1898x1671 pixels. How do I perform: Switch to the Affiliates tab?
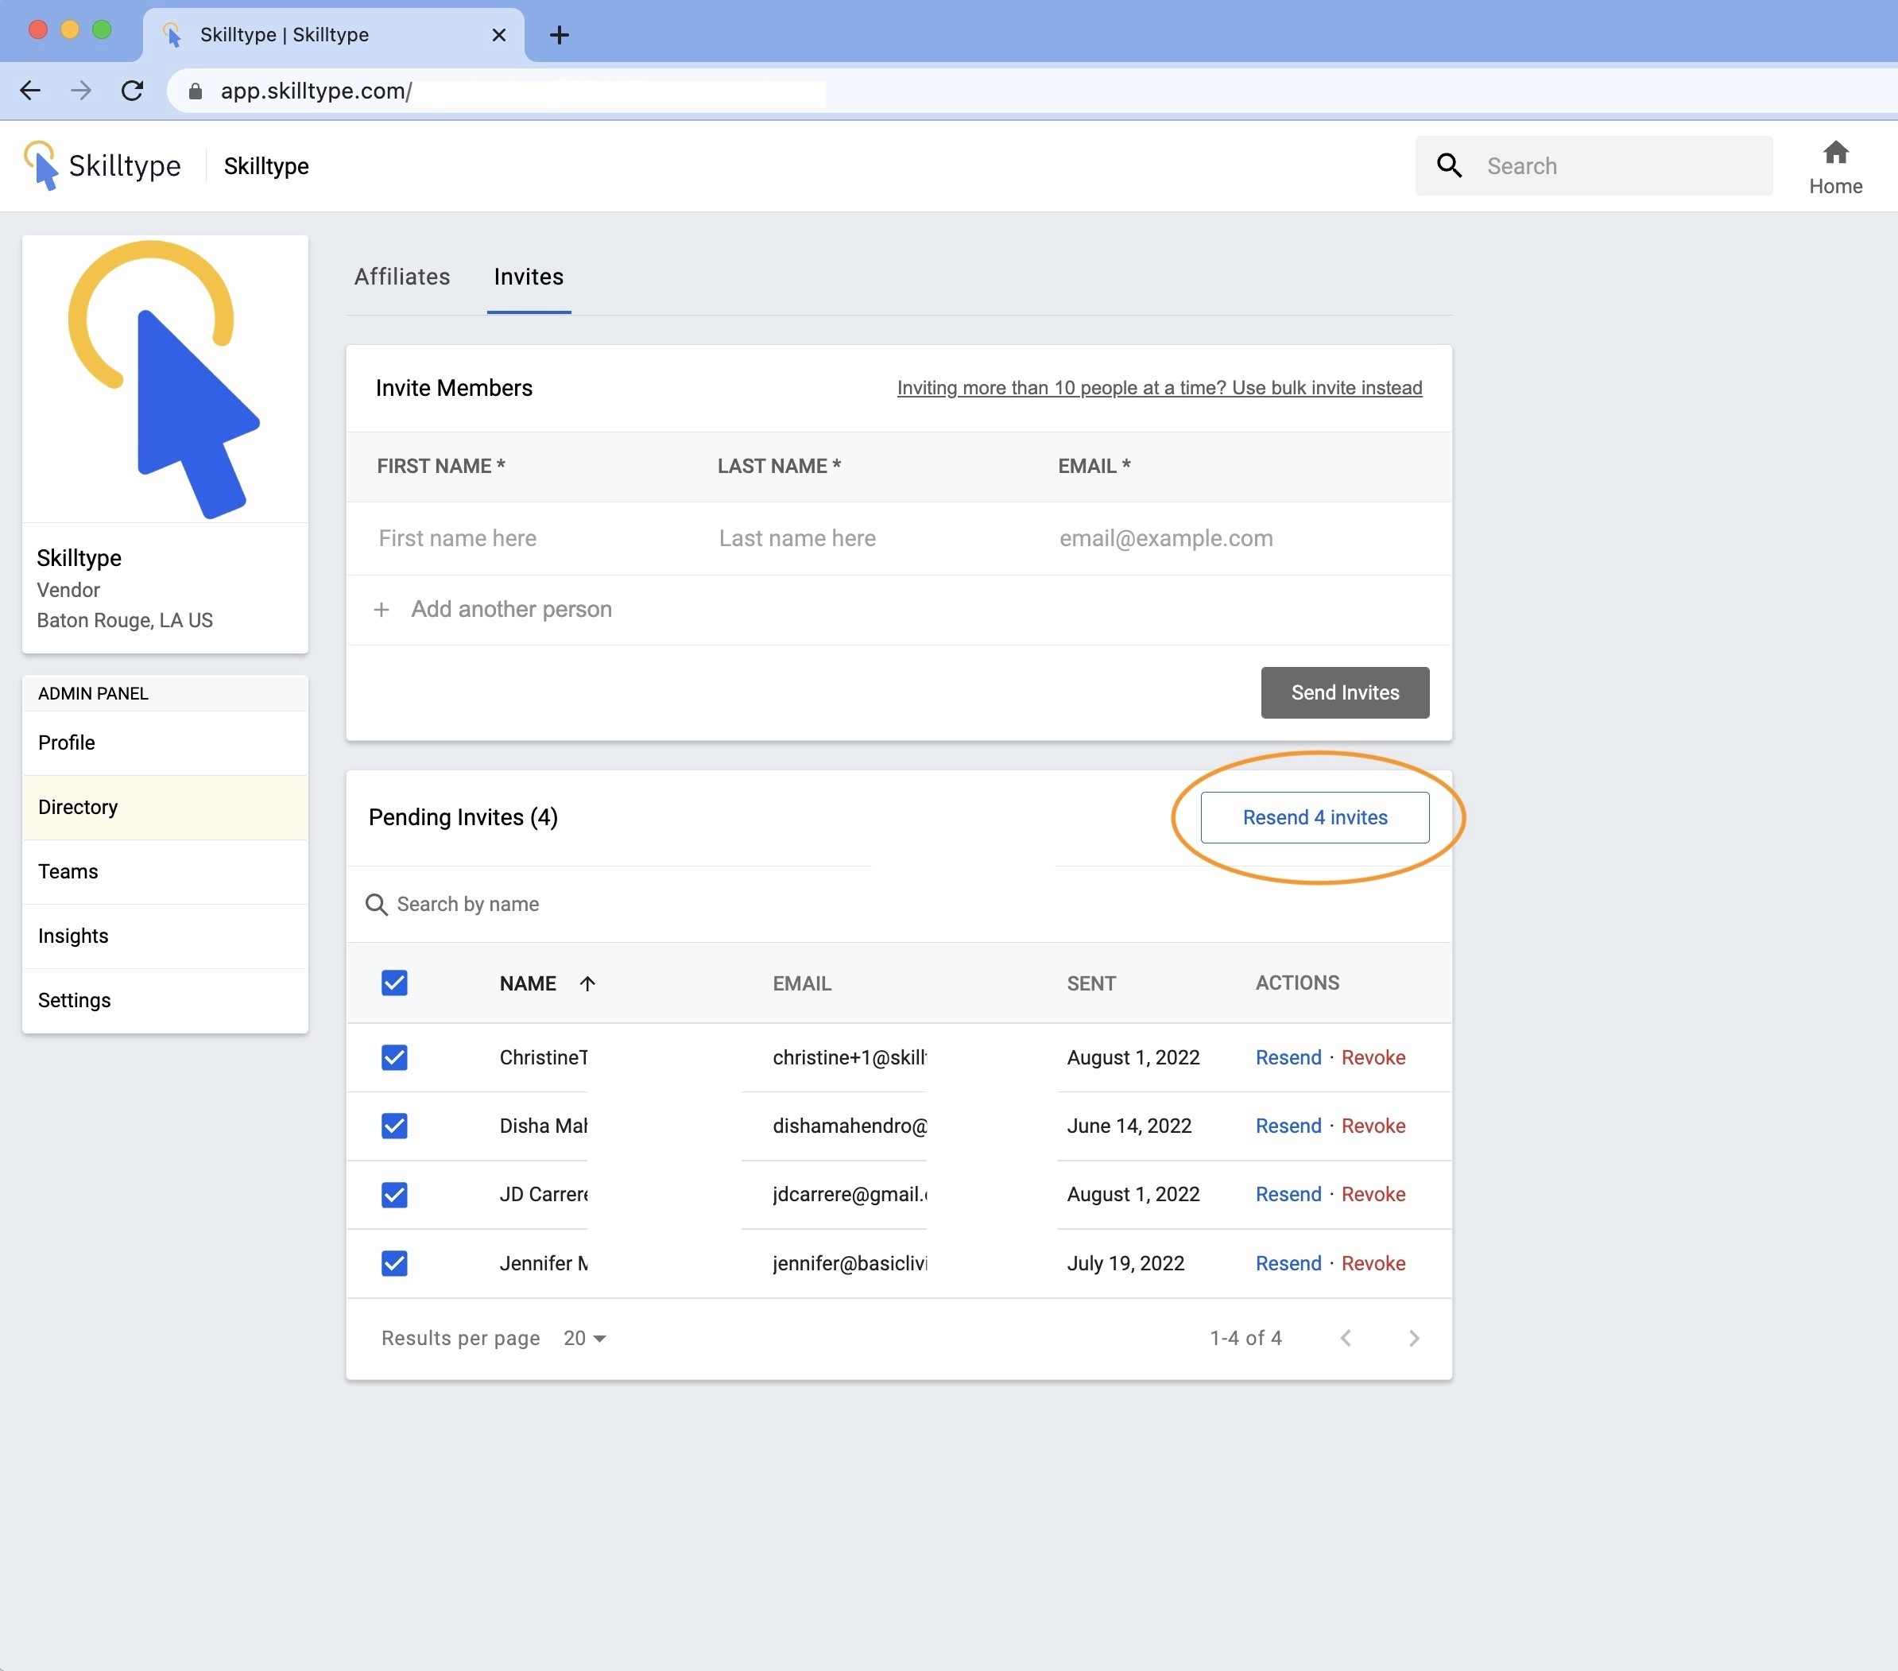[402, 277]
